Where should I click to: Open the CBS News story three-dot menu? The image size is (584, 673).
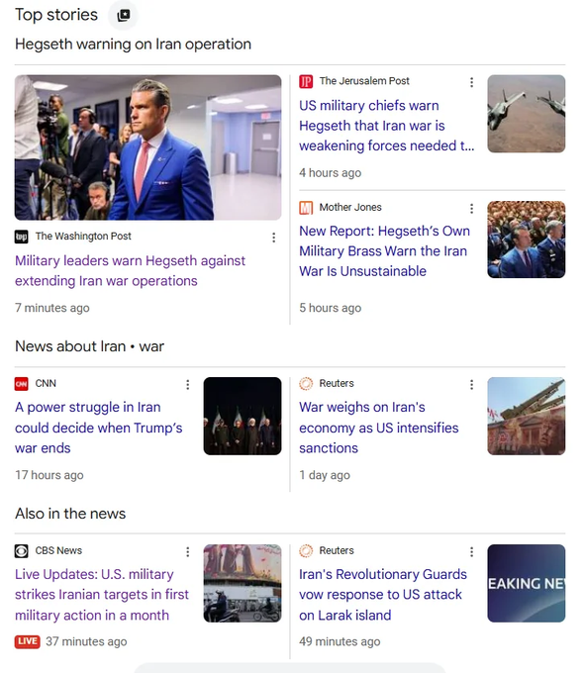point(188,551)
